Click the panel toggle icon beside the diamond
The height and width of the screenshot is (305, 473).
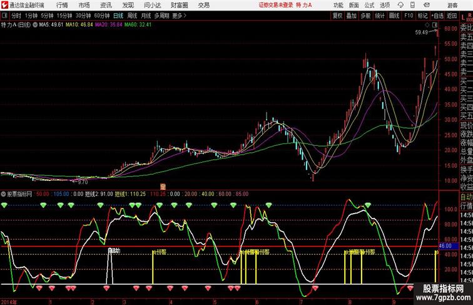[434, 25]
